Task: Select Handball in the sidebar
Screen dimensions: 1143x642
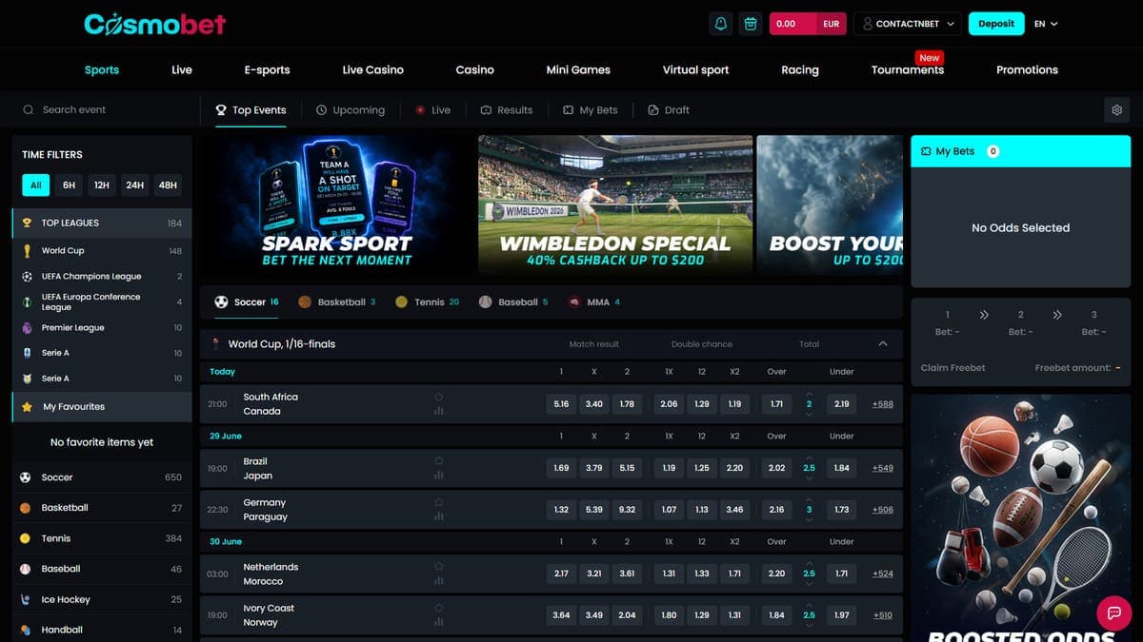Action: (x=102, y=630)
